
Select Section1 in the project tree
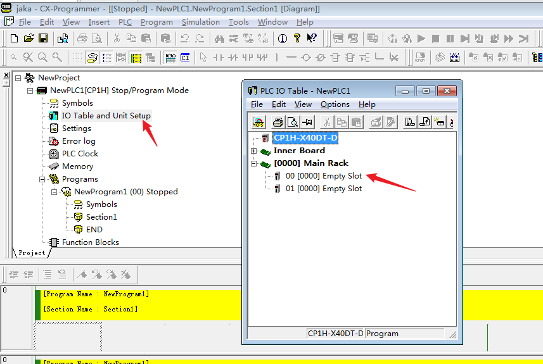[x=101, y=217]
